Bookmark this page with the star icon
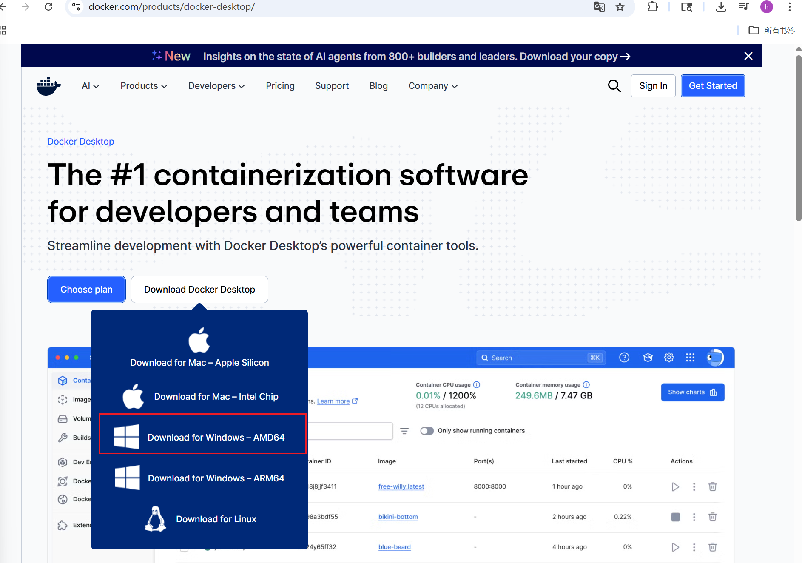This screenshot has height=563, width=802. point(620,7)
